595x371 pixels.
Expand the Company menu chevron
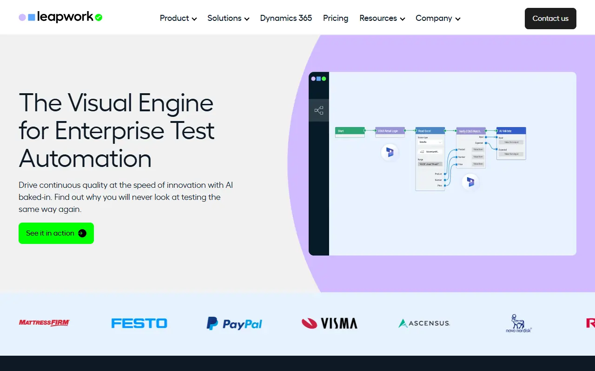(458, 19)
